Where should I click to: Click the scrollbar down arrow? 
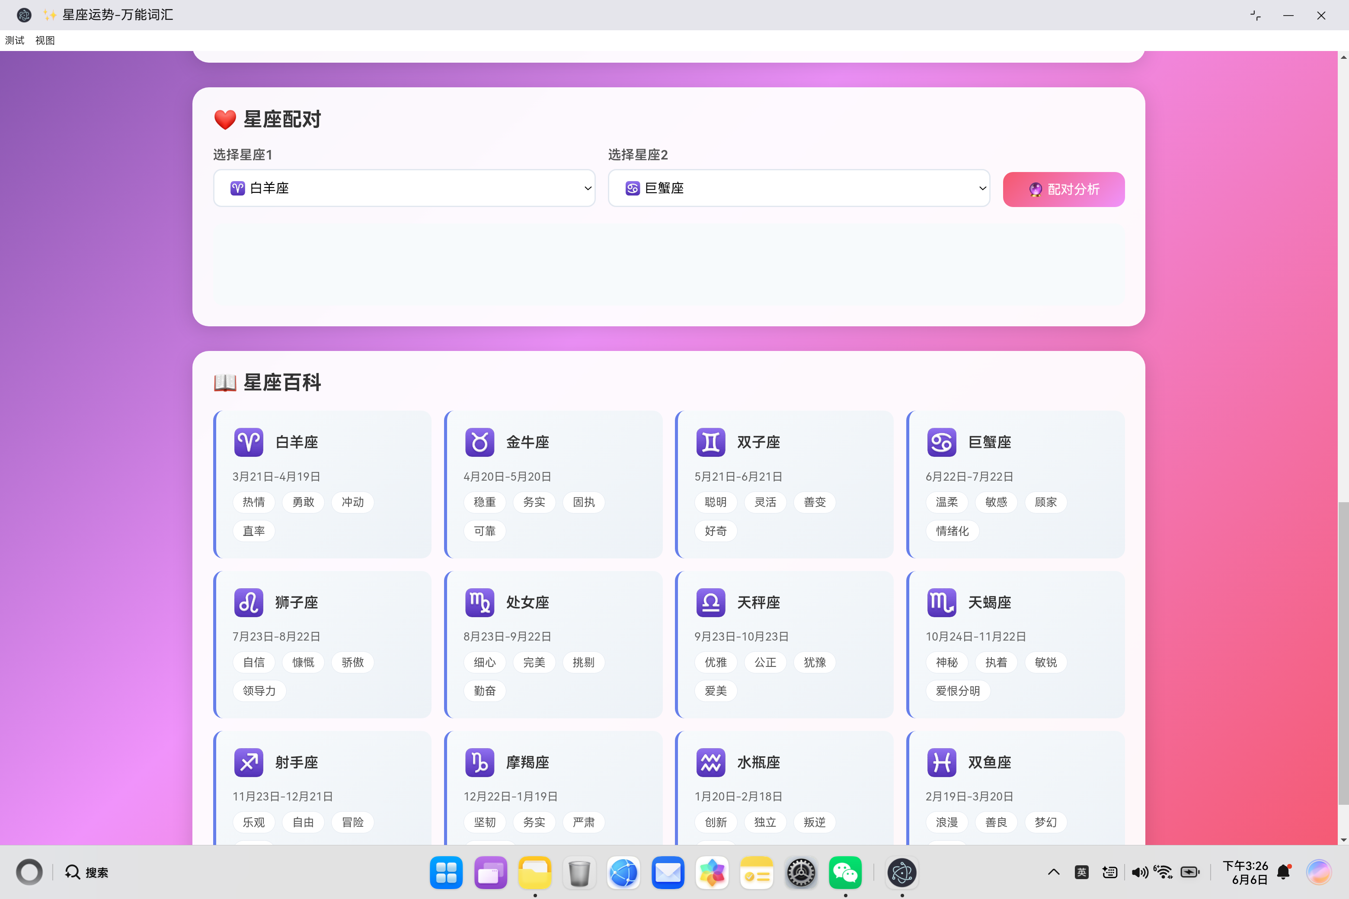pyautogui.click(x=1343, y=840)
